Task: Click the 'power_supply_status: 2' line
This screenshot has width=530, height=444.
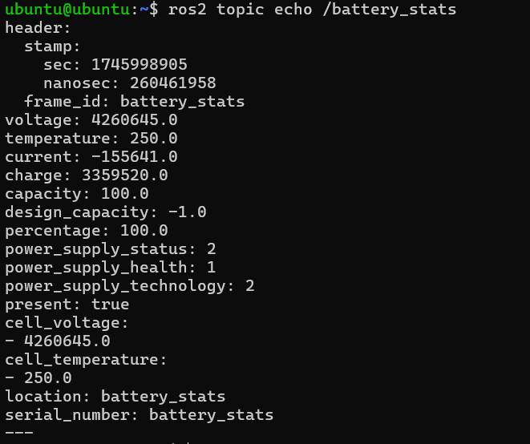Action: coord(111,249)
